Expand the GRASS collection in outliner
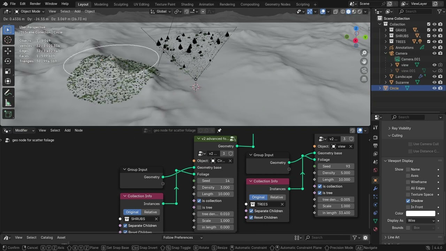 [x=386, y=30]
